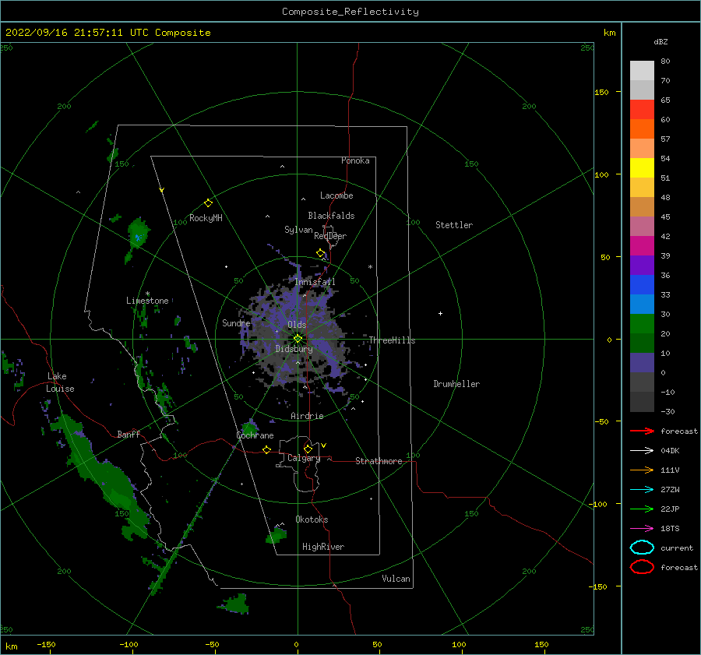Click the green echo blob west of RockyMH
This screenshot has width=701, height=655.
click(138, 233)
